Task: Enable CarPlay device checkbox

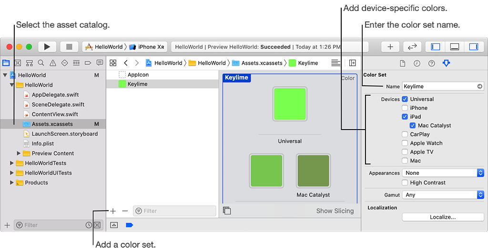Action: coord(405,134)
